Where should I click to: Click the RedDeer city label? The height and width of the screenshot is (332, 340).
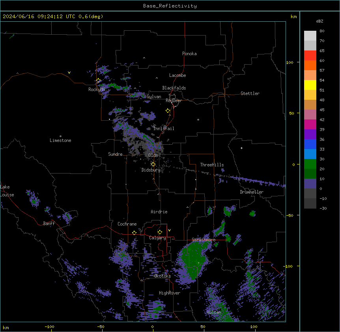pyautogui.click(x=174, y=101)
